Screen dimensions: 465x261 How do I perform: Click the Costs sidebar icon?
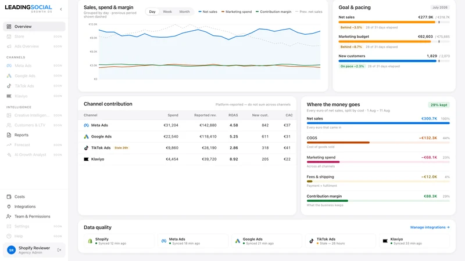pyautogui.click(x=9, y=197)
